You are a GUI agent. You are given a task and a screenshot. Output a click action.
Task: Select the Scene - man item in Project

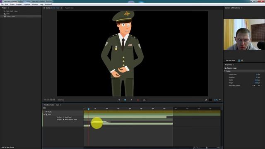pos(11,17)
